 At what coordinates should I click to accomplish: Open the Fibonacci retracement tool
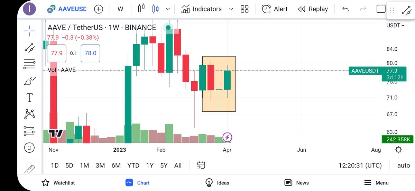click(x=30, y=64)
